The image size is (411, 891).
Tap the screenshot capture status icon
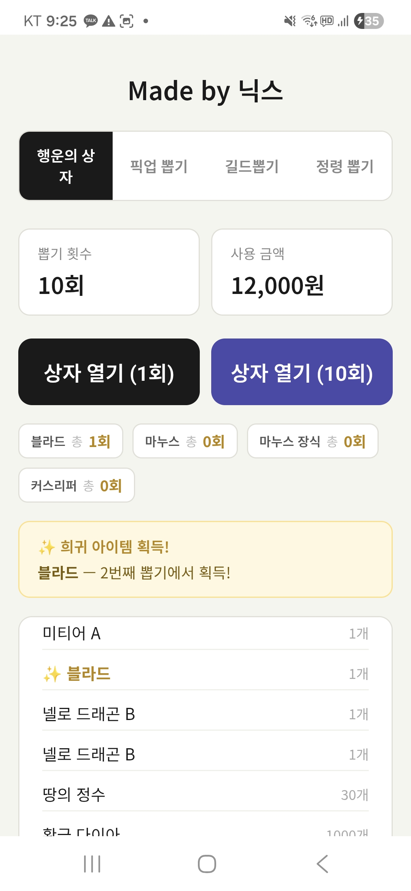[x=127, y=21]
